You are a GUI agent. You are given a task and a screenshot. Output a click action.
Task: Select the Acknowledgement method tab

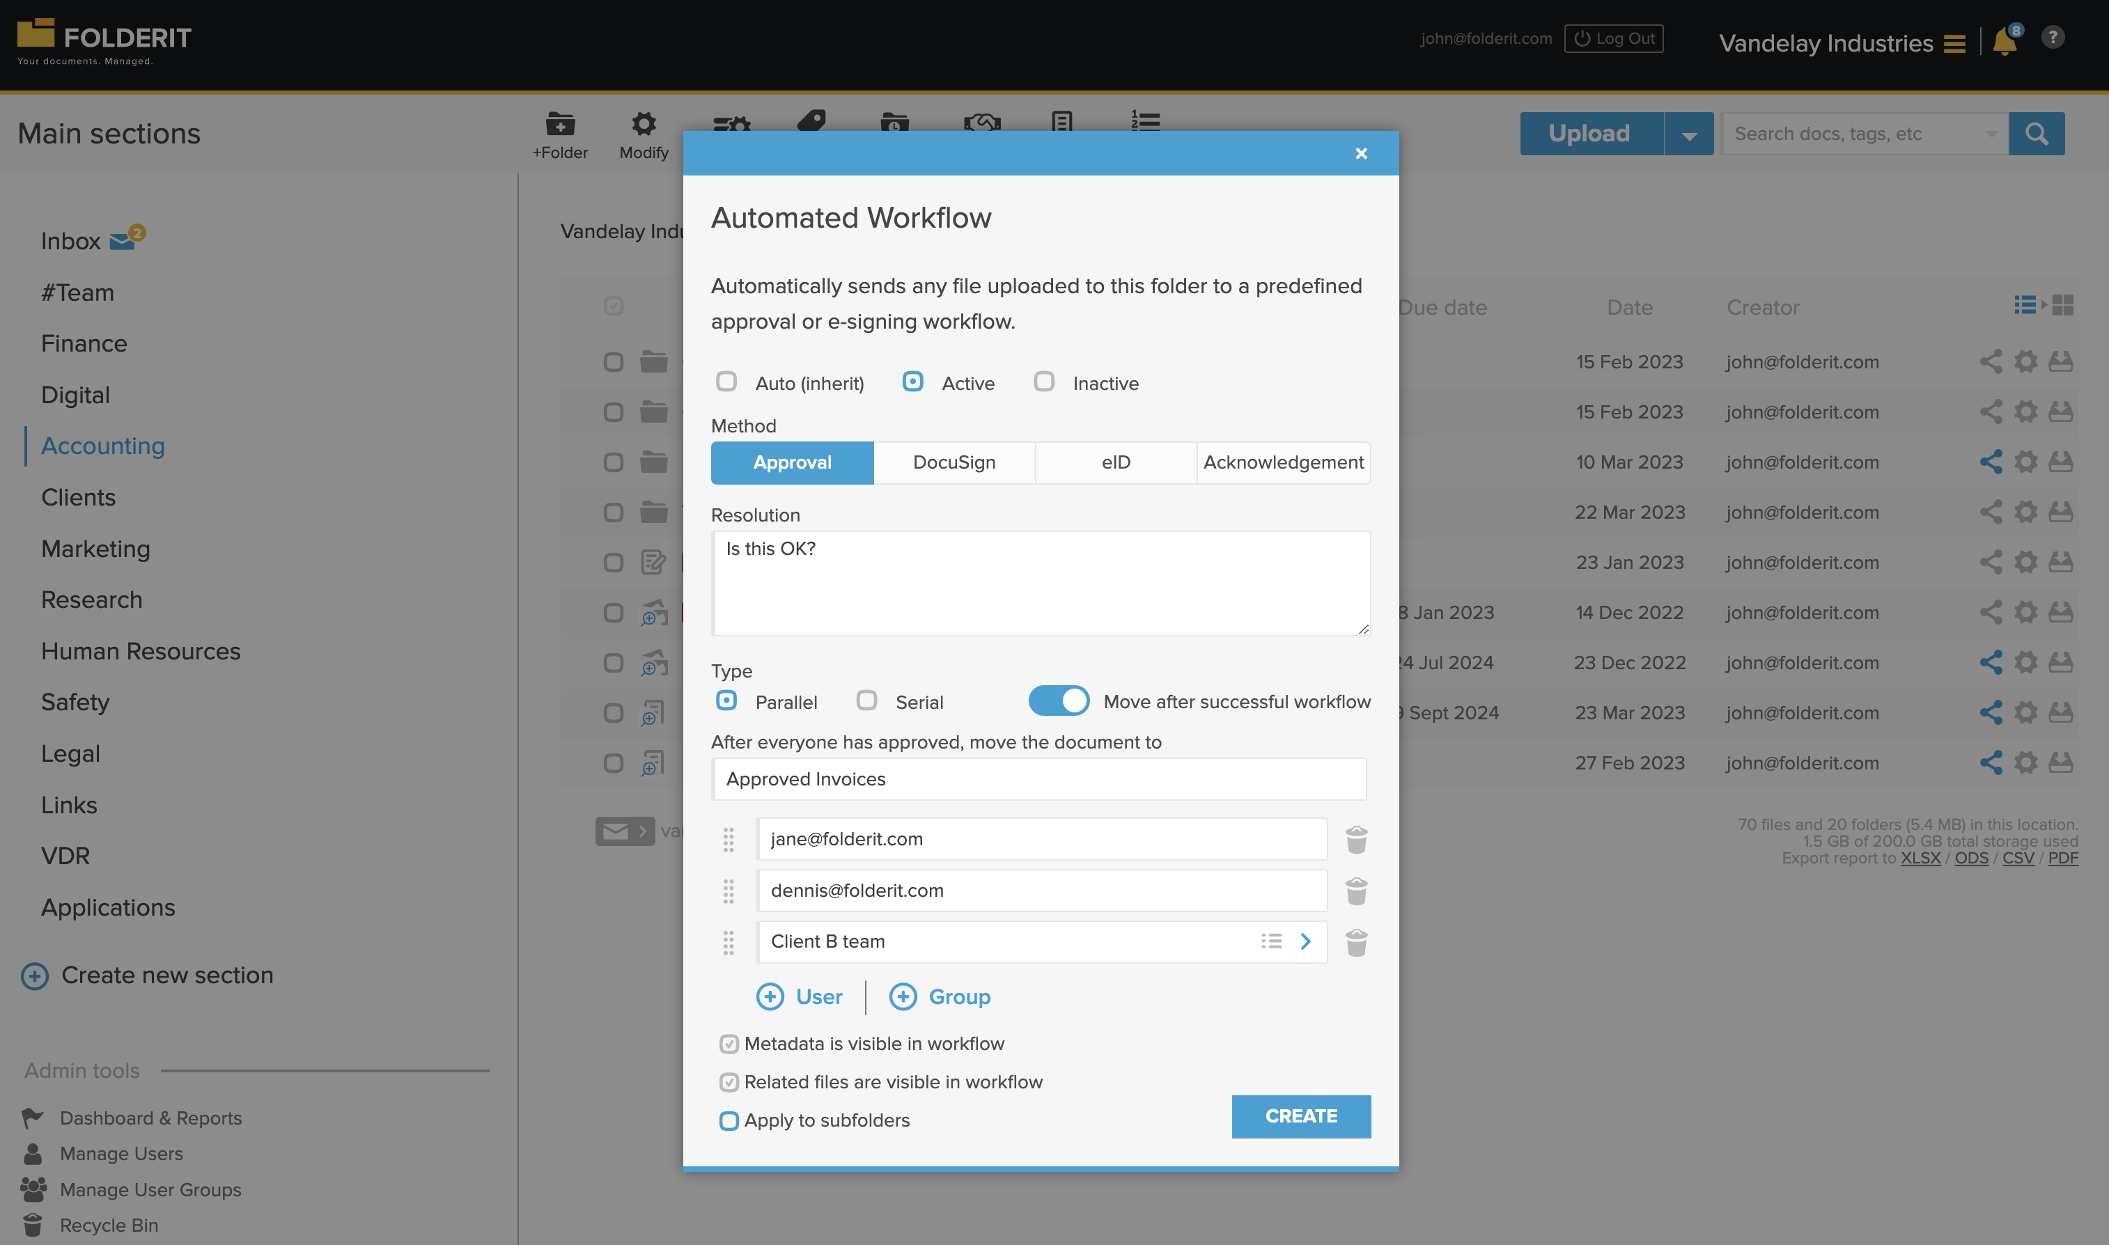(1283, 462)
